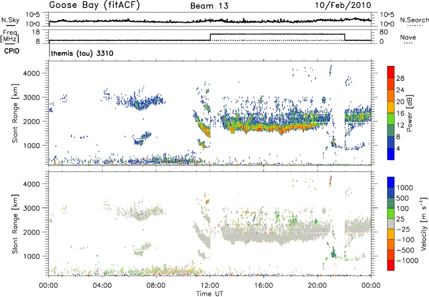Click the "20:00" time axis label
Viewport: 429px width, 297px height.
pos(317,286)
